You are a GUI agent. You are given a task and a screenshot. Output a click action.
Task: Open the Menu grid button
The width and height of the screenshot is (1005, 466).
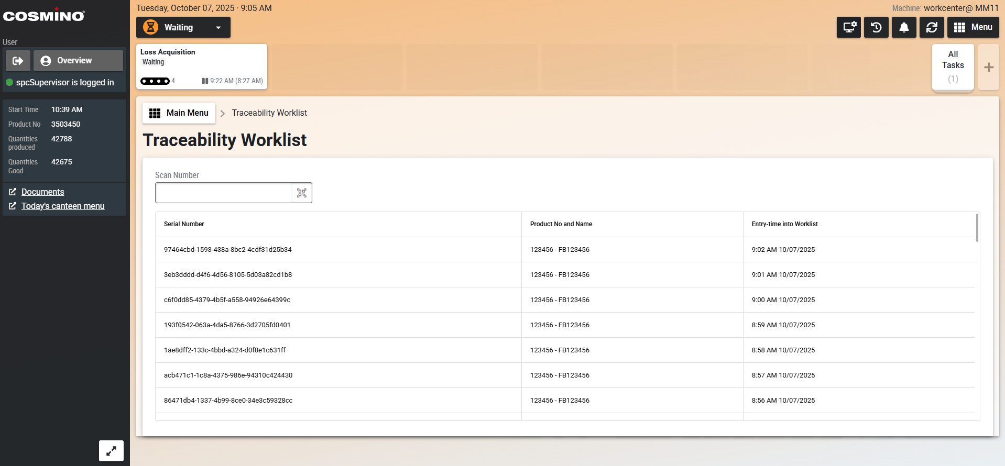point(973,27)
